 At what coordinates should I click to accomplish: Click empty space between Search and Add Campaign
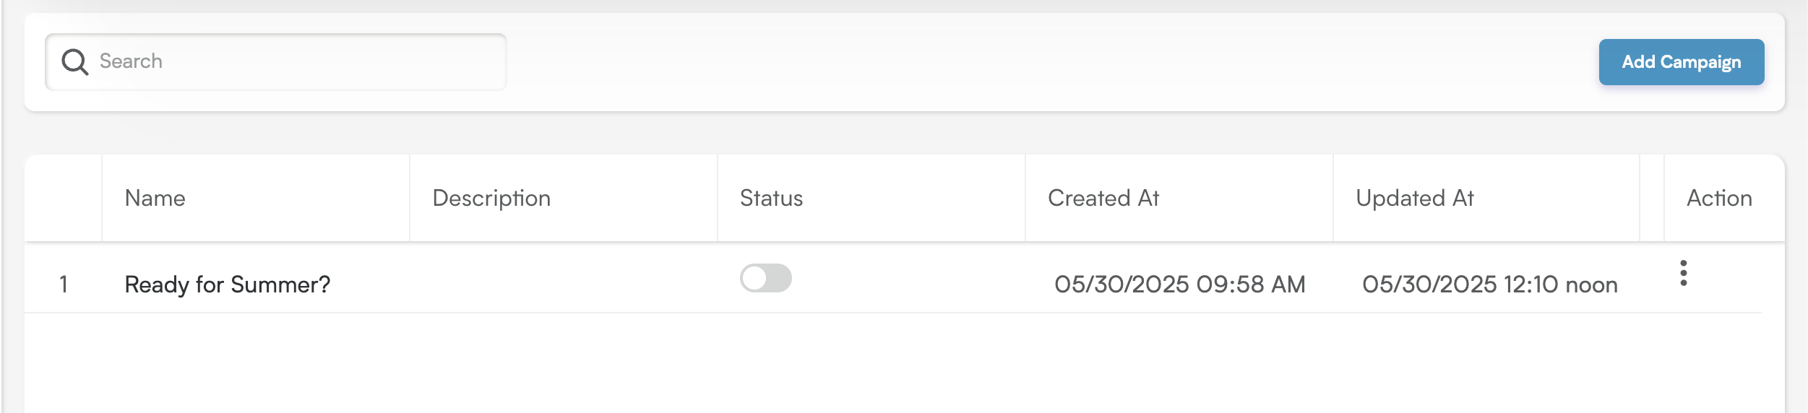(x=1052, y=62)
